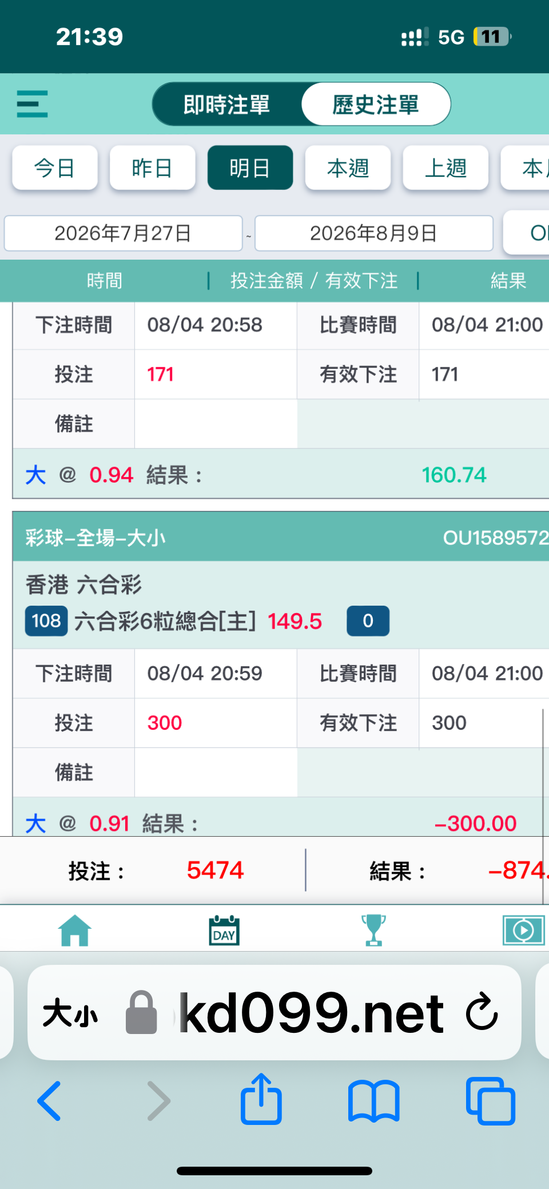Open end date picker 2026年8月9日

(374, 233)
